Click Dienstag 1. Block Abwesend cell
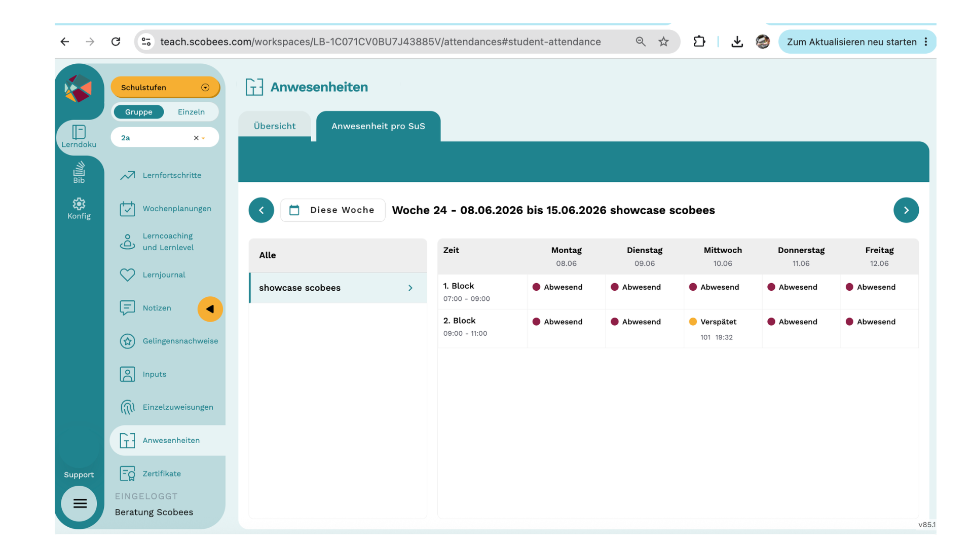Viewport: 973px width, 547px height. 645,292
